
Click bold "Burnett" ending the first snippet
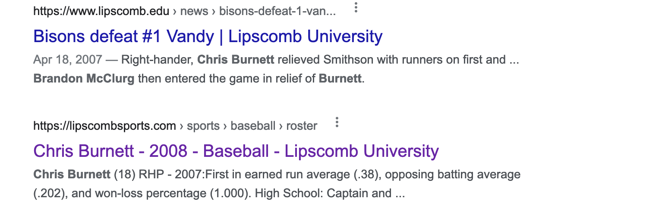point(340,79)
